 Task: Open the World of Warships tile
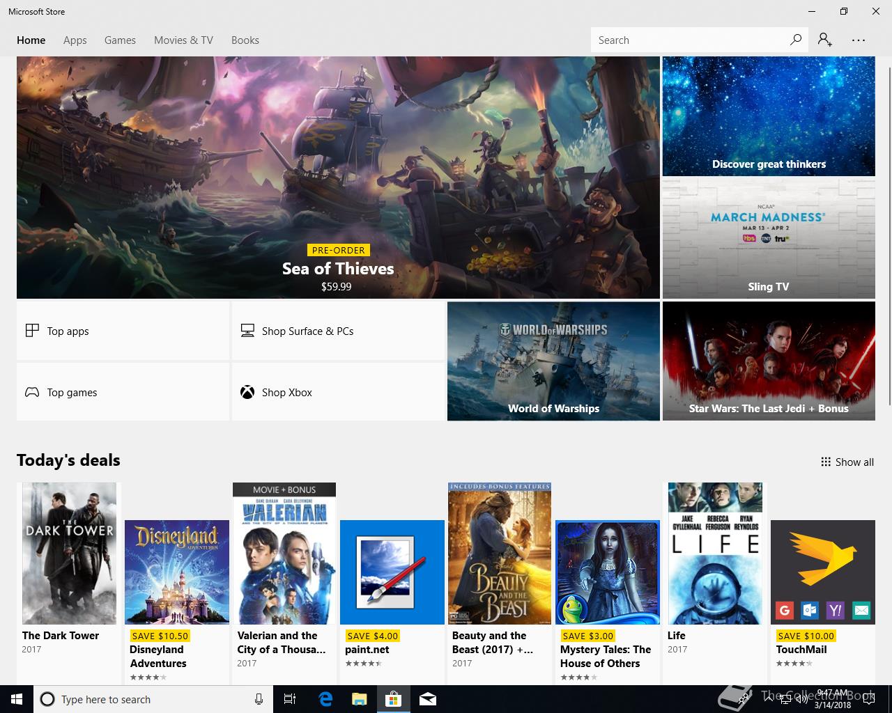pyautogui.click(x=553, y=361)
